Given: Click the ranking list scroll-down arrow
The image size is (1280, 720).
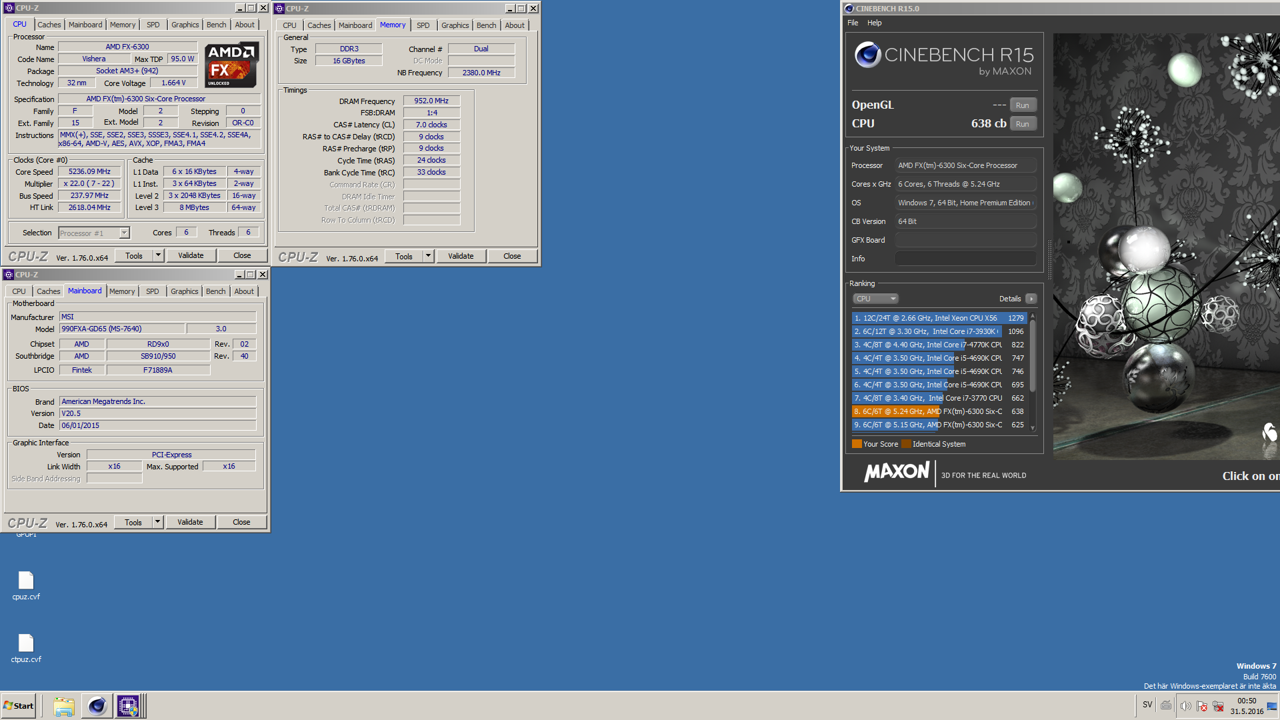Looking at the screenshot, I should pyautogui.click(x=1033, y=428).
